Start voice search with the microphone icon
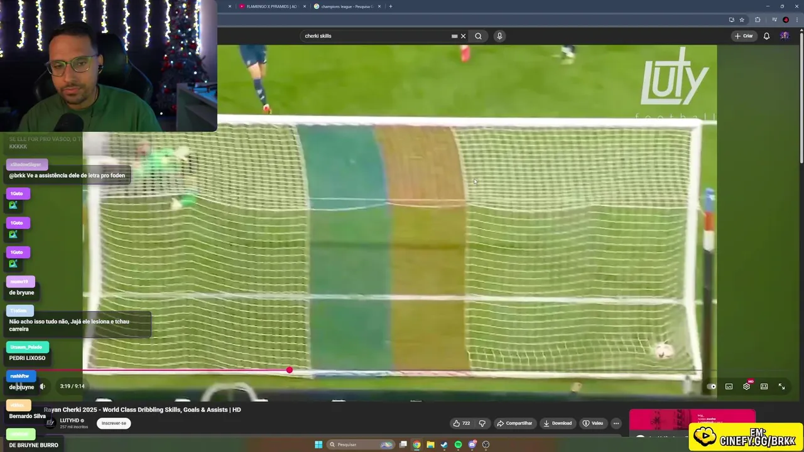This screenshot has height=452, width=804. (499, 36)
